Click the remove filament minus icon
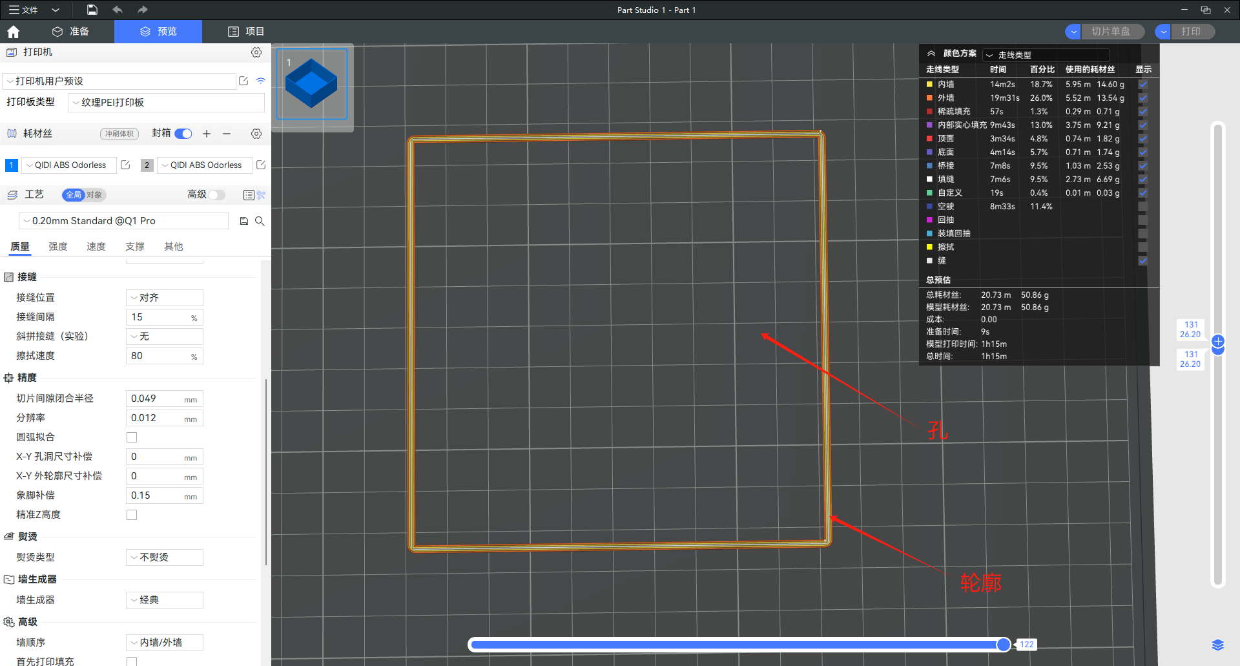 pos(227,134)
